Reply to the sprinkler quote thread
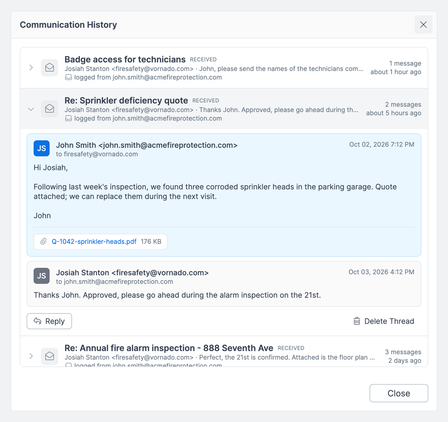 pos(49,321)
